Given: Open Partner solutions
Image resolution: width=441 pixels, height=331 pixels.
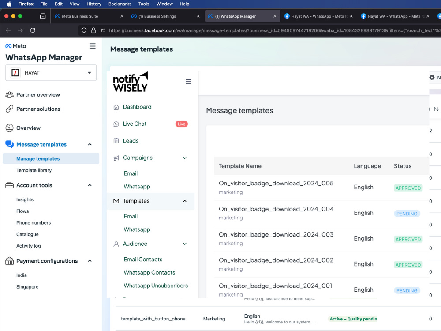Looking at the screenshot, I should point(38,109).
